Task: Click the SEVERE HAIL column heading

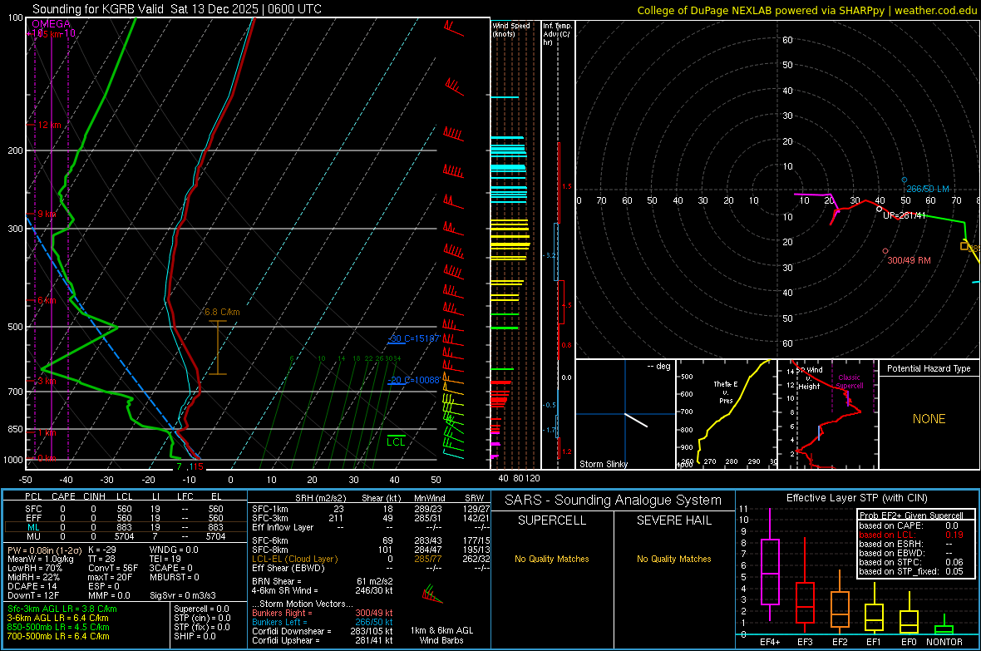Action: 673,520
